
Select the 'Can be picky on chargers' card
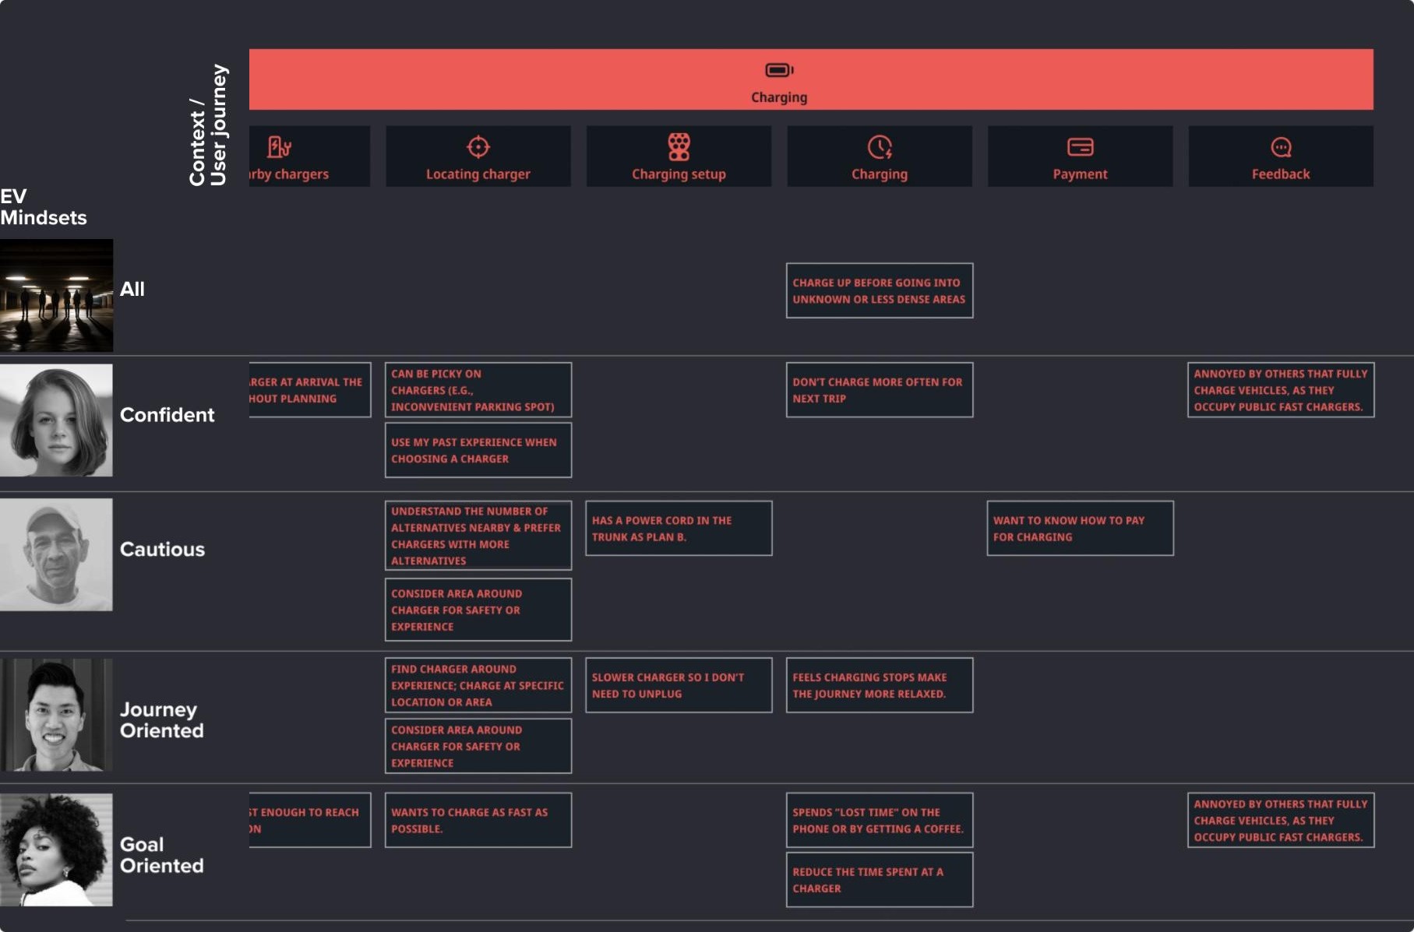478,389
